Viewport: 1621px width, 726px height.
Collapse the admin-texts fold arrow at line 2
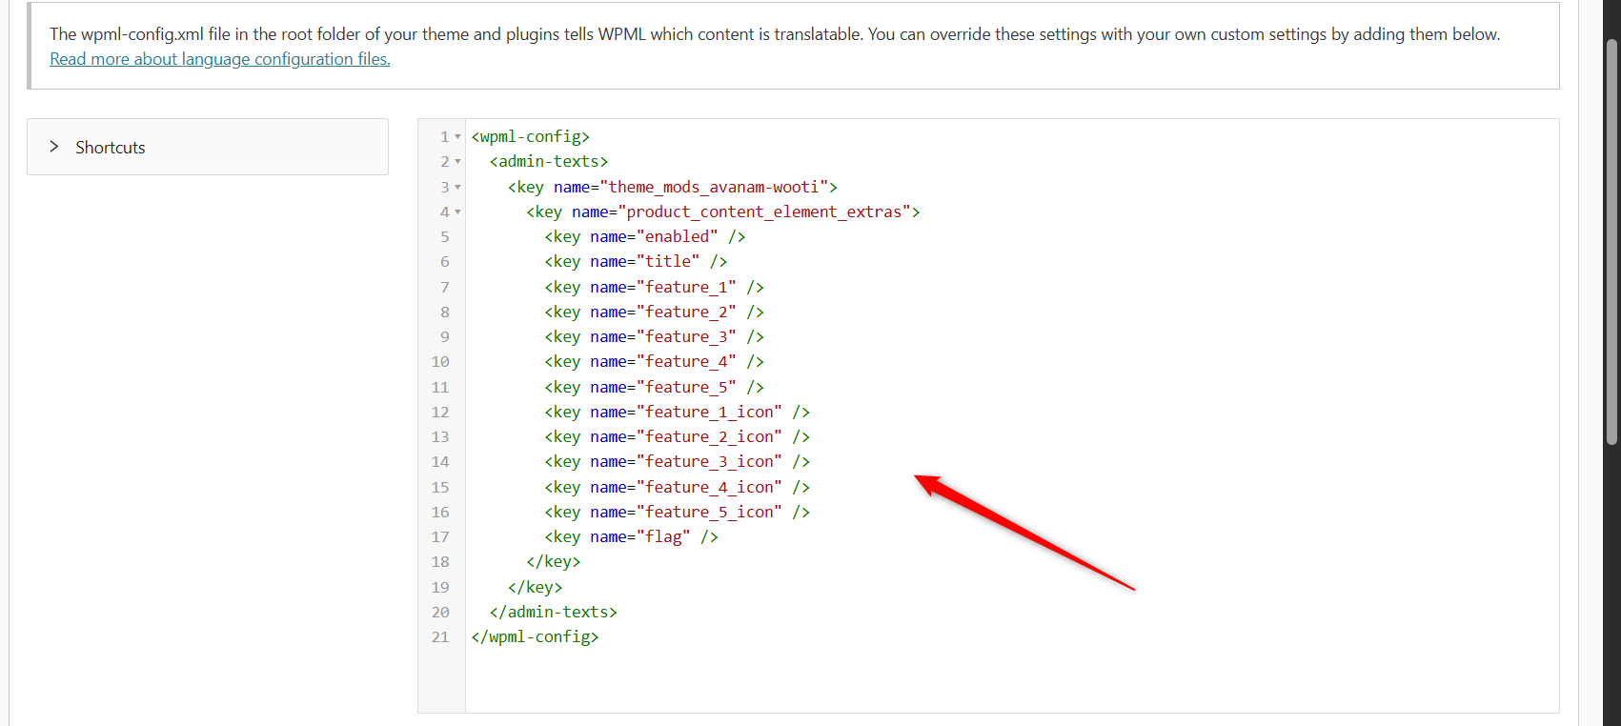457,162
